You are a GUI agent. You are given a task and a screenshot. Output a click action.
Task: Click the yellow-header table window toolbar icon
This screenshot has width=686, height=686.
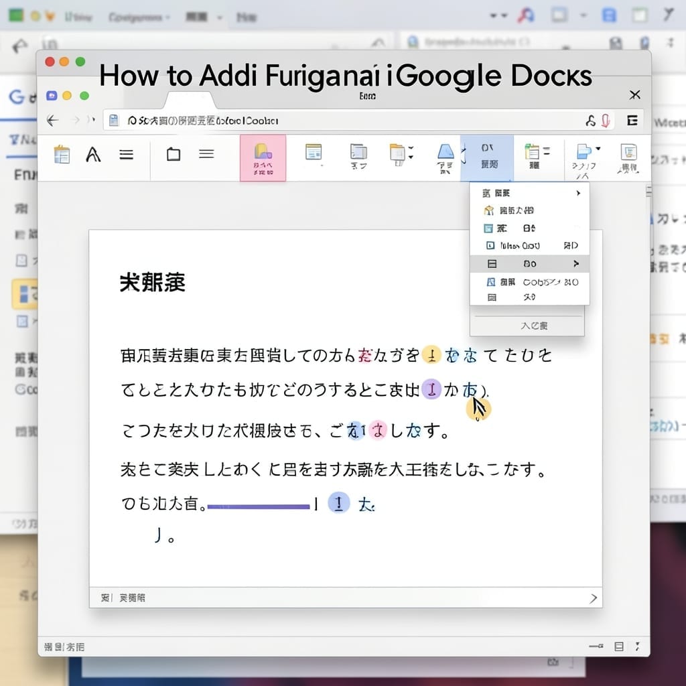314,152
